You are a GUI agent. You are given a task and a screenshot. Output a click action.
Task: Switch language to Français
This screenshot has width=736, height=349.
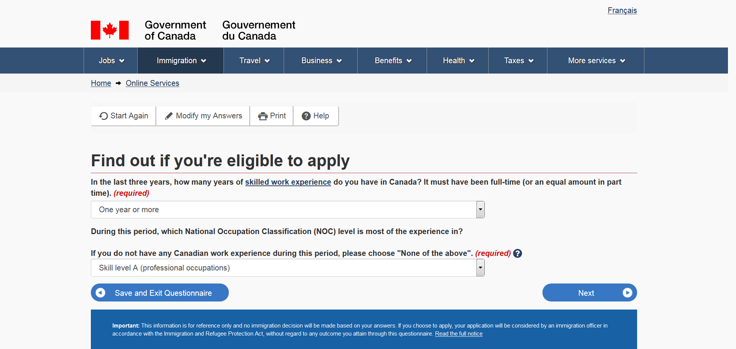click(622, 10)
